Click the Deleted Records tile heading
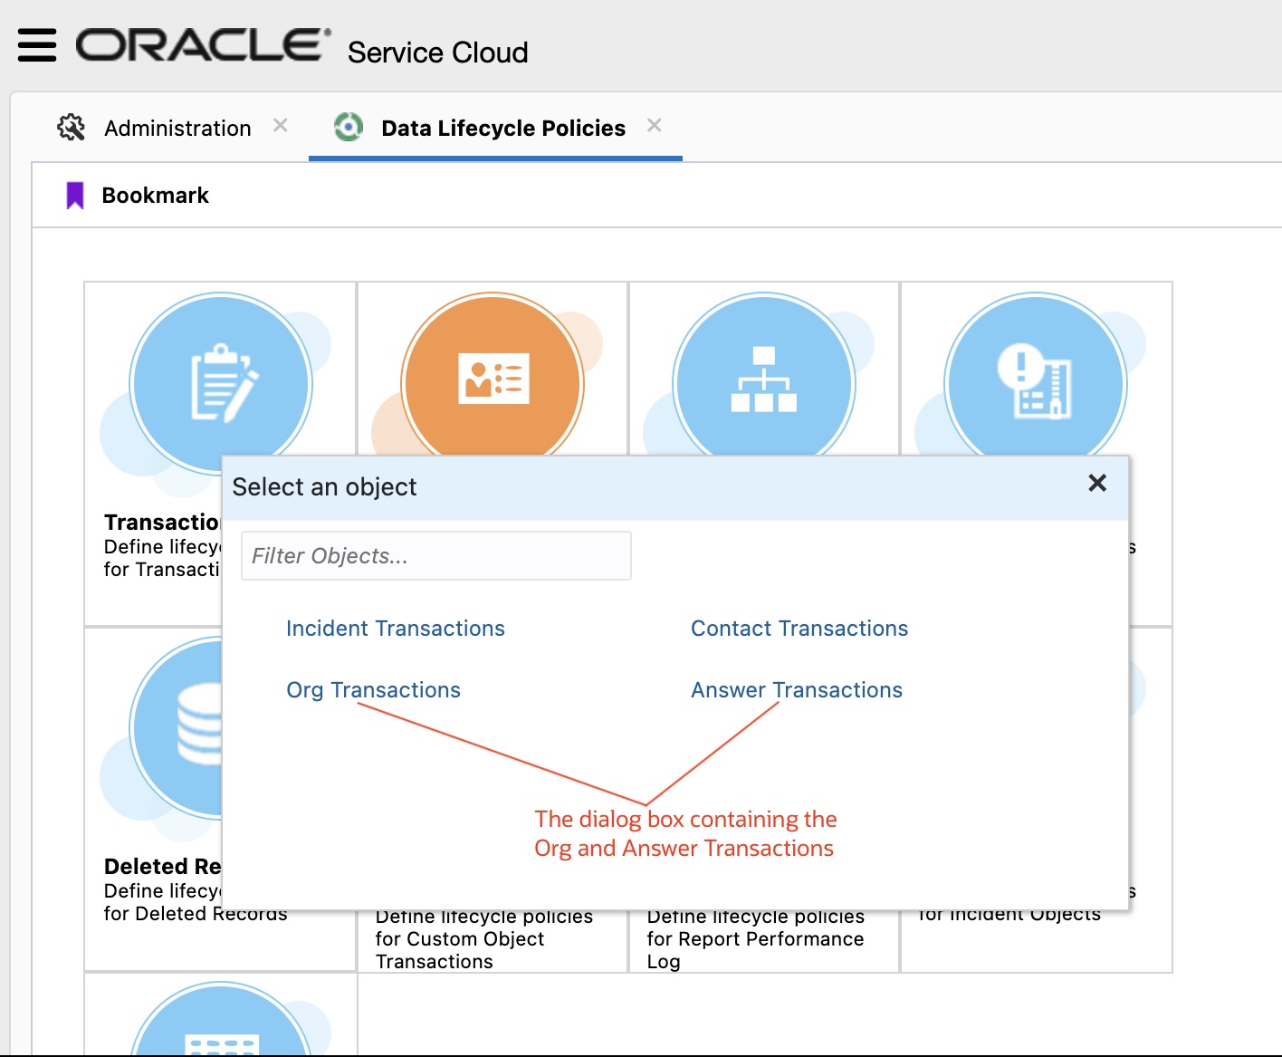The height and width of the screenshot is (1057, 1282). [x=163, y=867]
